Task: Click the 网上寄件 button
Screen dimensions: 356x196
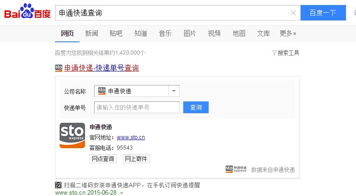Action: 136,159
